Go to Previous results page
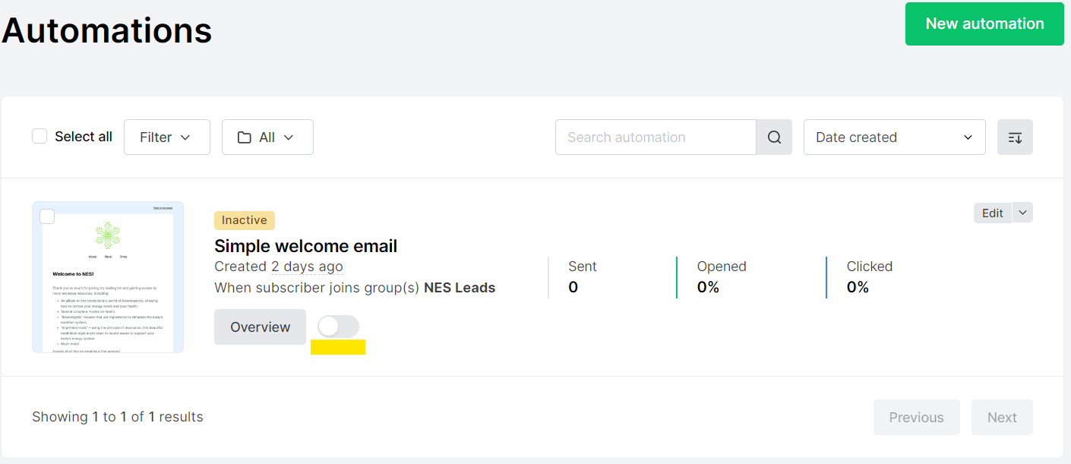 click(916, 417)
